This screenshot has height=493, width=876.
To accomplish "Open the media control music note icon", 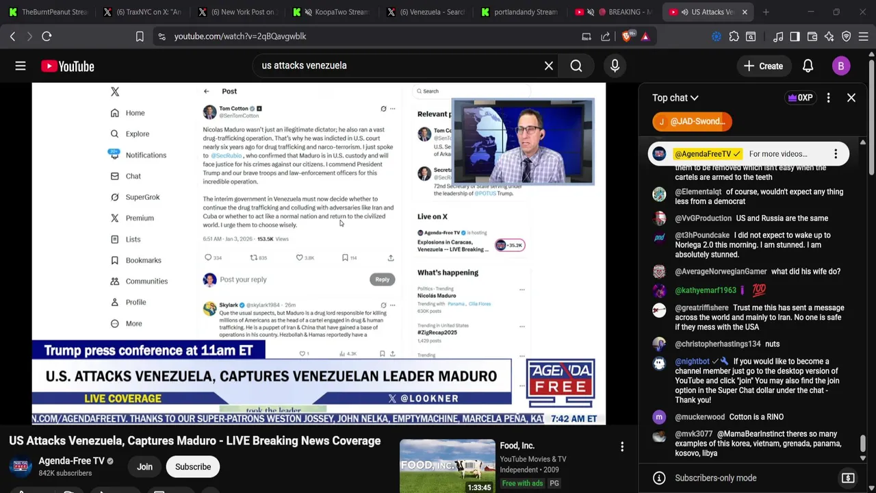I will [x=778, y=36].
